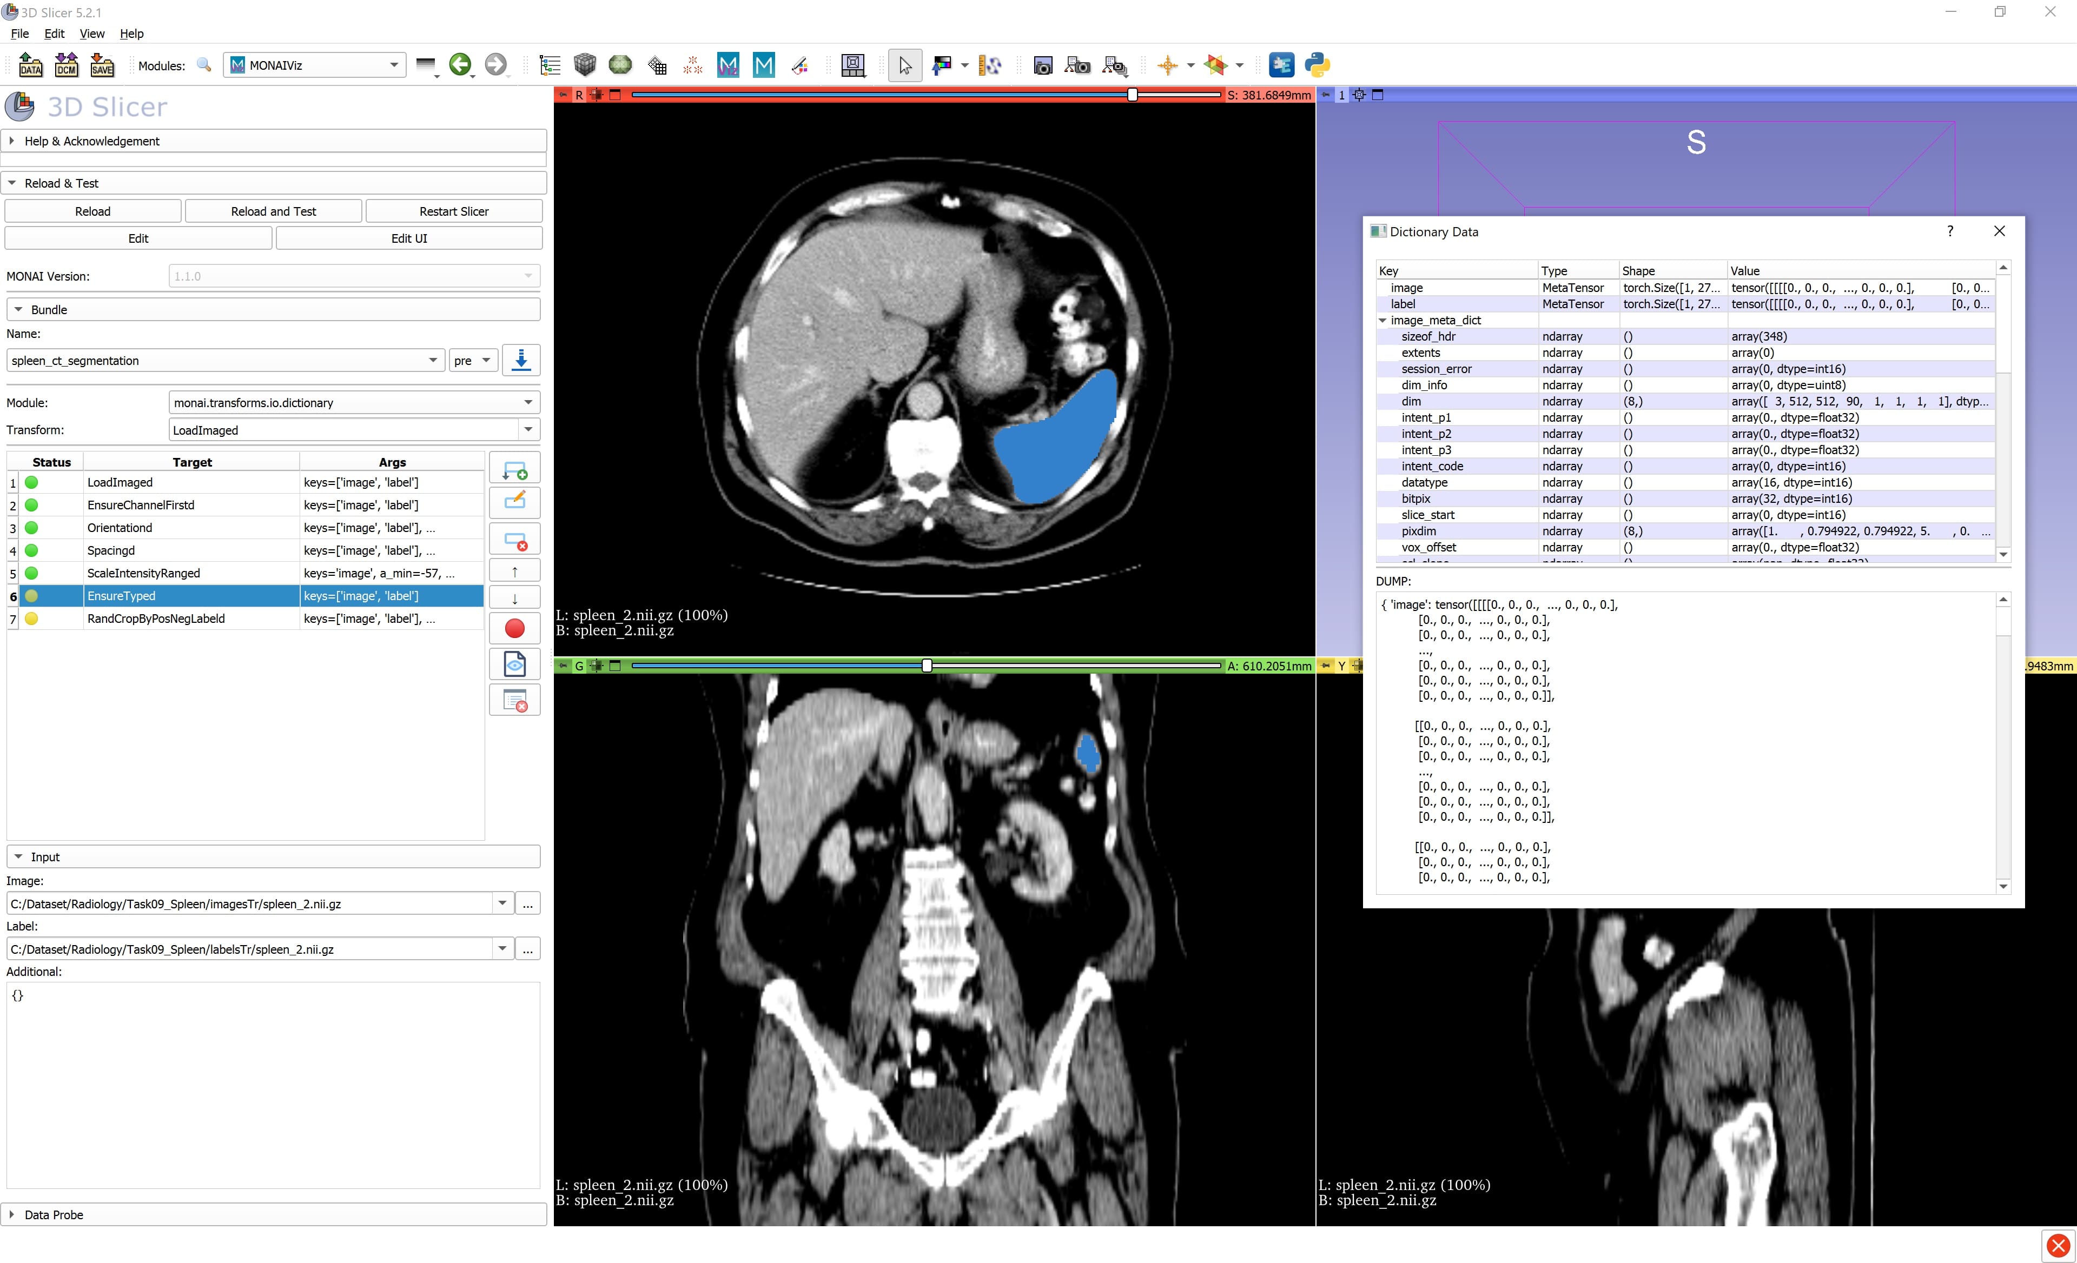Click the red run/record circle button
2077x1263 pixels.
(x=514, y=629)
